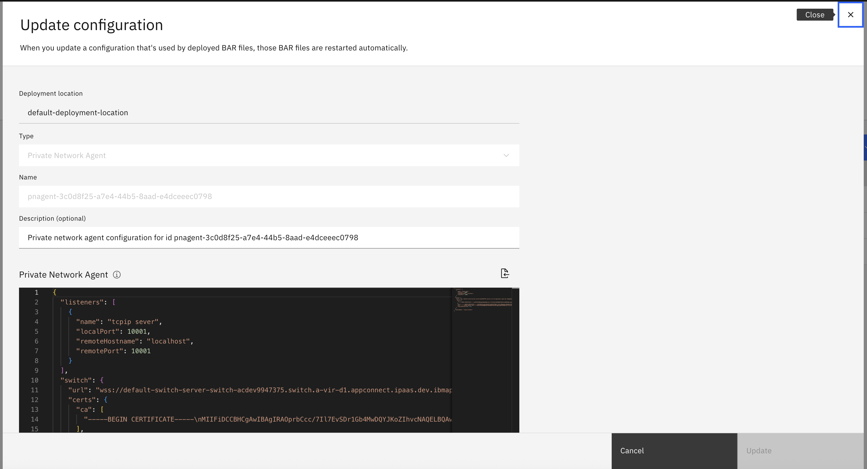Focus the Description (optional) text field

click(269, 238)
